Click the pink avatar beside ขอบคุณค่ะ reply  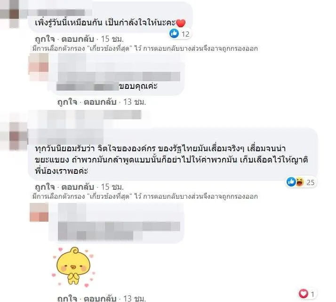click(39, 67)
